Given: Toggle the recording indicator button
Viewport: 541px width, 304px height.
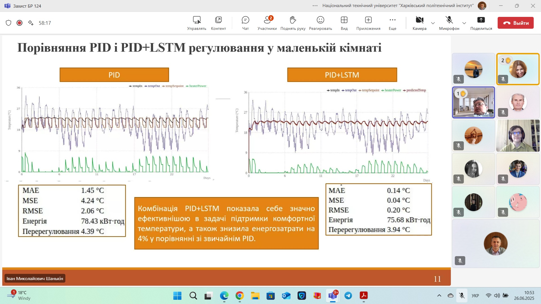Looking at the screenshot, I should (19, 23).
